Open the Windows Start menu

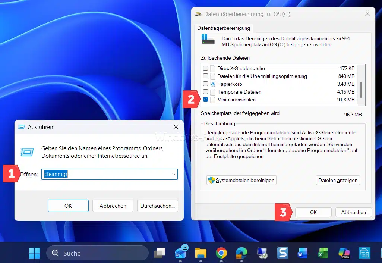pos(34,253)
